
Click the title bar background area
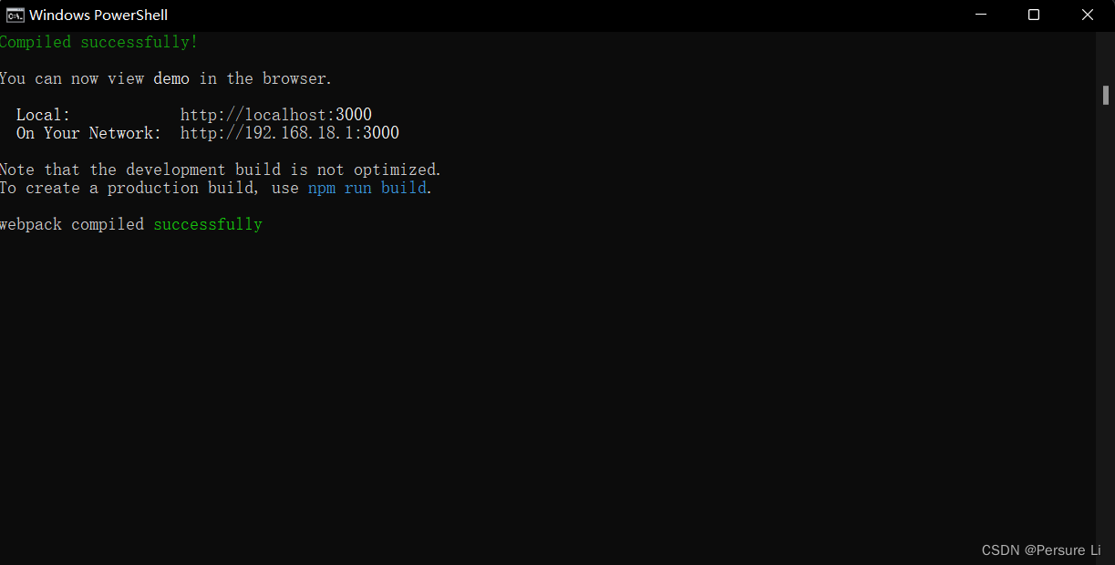point(547,15)
